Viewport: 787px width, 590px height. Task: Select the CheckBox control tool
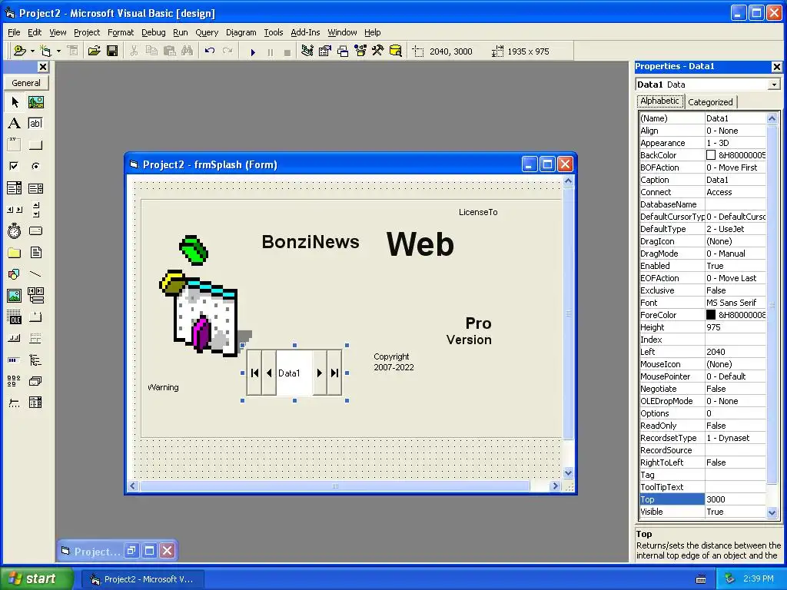[15, 166]
